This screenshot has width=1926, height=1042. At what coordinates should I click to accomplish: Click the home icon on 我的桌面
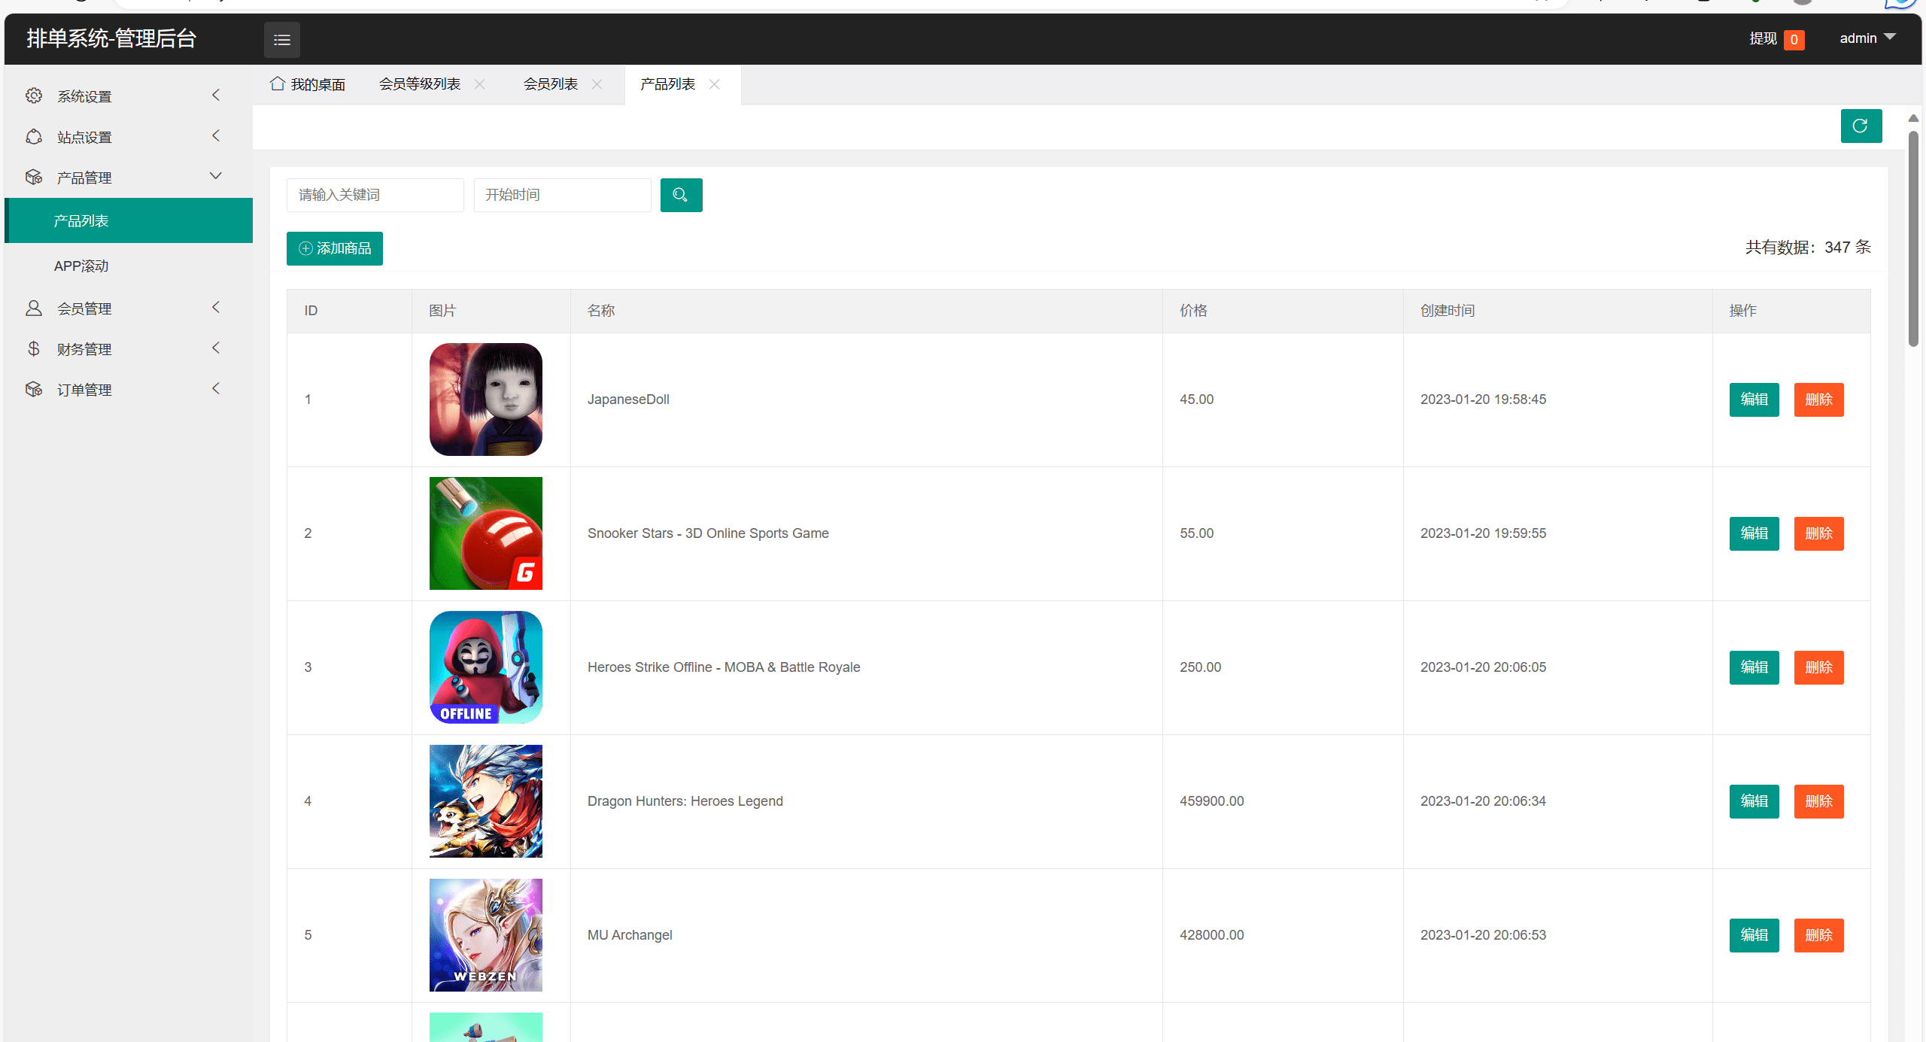pos(278,84)
